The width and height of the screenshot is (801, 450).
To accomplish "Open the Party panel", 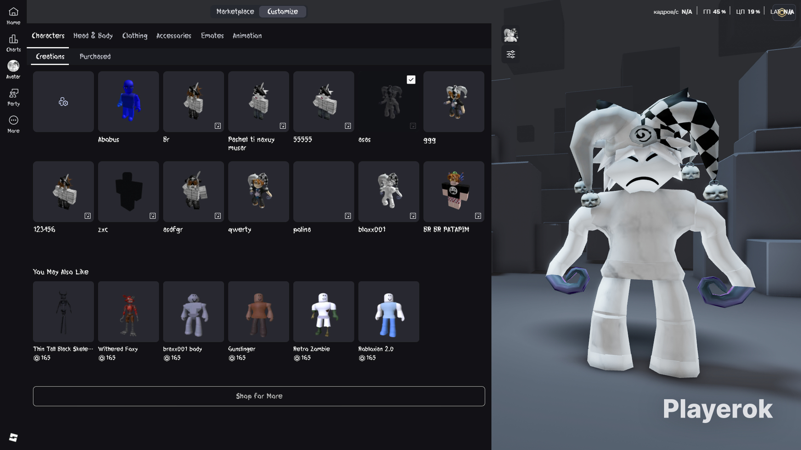I will [x=14, y=97].
